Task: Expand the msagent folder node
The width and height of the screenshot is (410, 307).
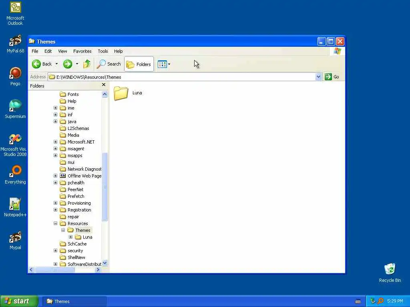Action: (55, 149)
